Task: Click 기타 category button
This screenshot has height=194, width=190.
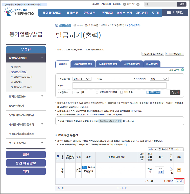Action: click(26, 171)
